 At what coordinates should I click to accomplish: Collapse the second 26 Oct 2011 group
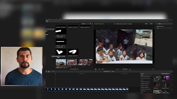coord(56,47)
